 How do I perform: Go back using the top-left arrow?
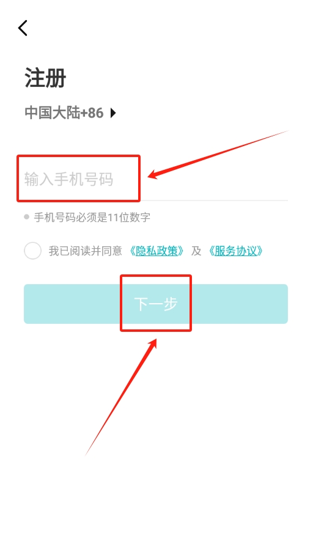[x=23, y=28]
